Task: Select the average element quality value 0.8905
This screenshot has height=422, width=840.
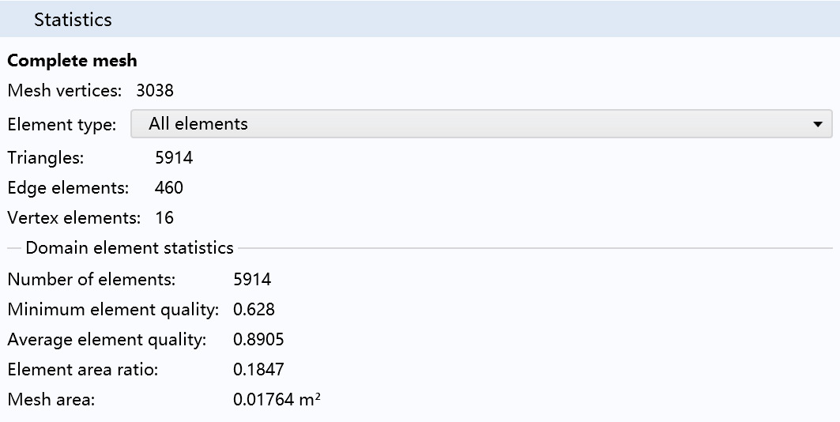Action: tap(258, 340)
